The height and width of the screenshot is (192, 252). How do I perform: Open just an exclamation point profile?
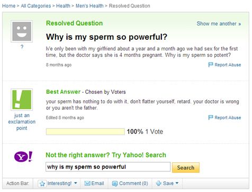[22, 121]
